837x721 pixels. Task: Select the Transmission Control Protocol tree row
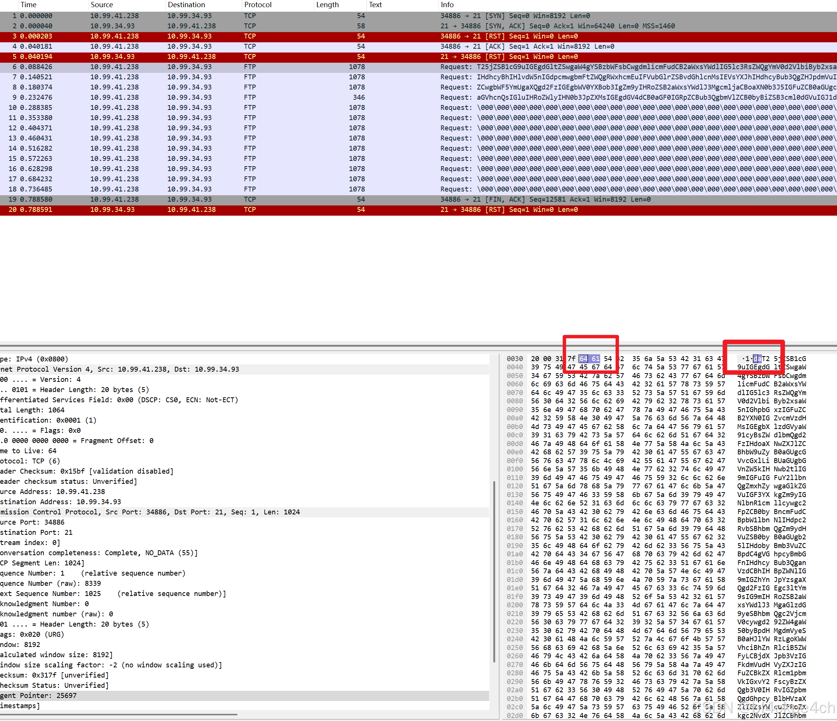[150, 512]
